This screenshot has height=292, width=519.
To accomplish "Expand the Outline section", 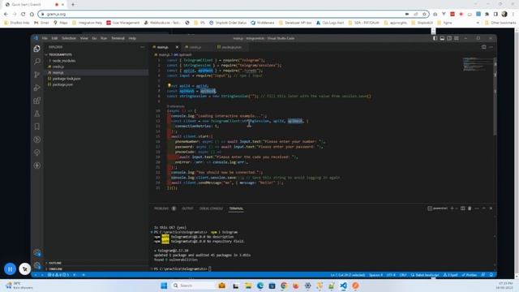I will pyautogui.click(x=54, y=263).
